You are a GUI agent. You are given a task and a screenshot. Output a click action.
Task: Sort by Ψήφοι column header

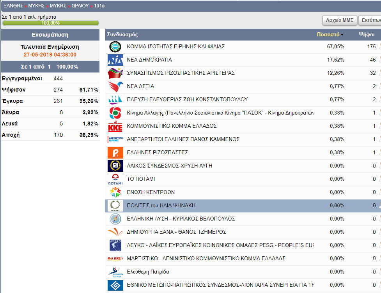[x=367, y=34]
